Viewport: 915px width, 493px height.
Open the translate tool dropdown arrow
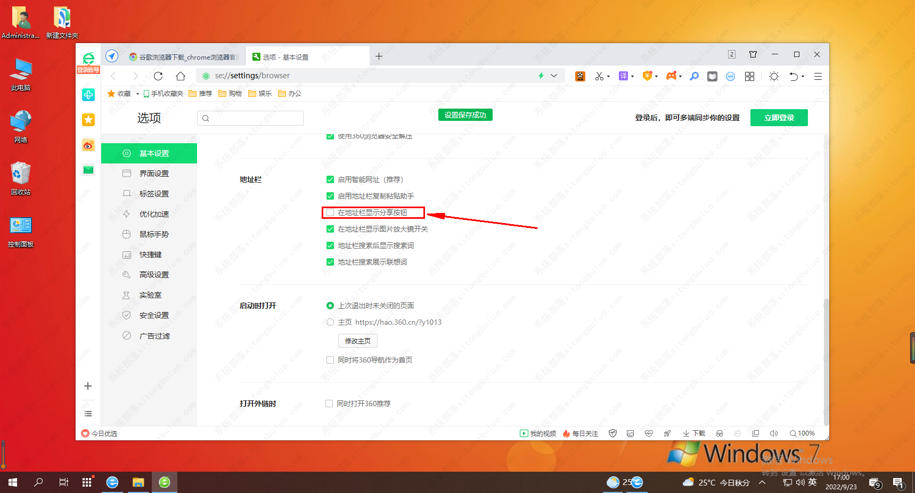(632, 77)
